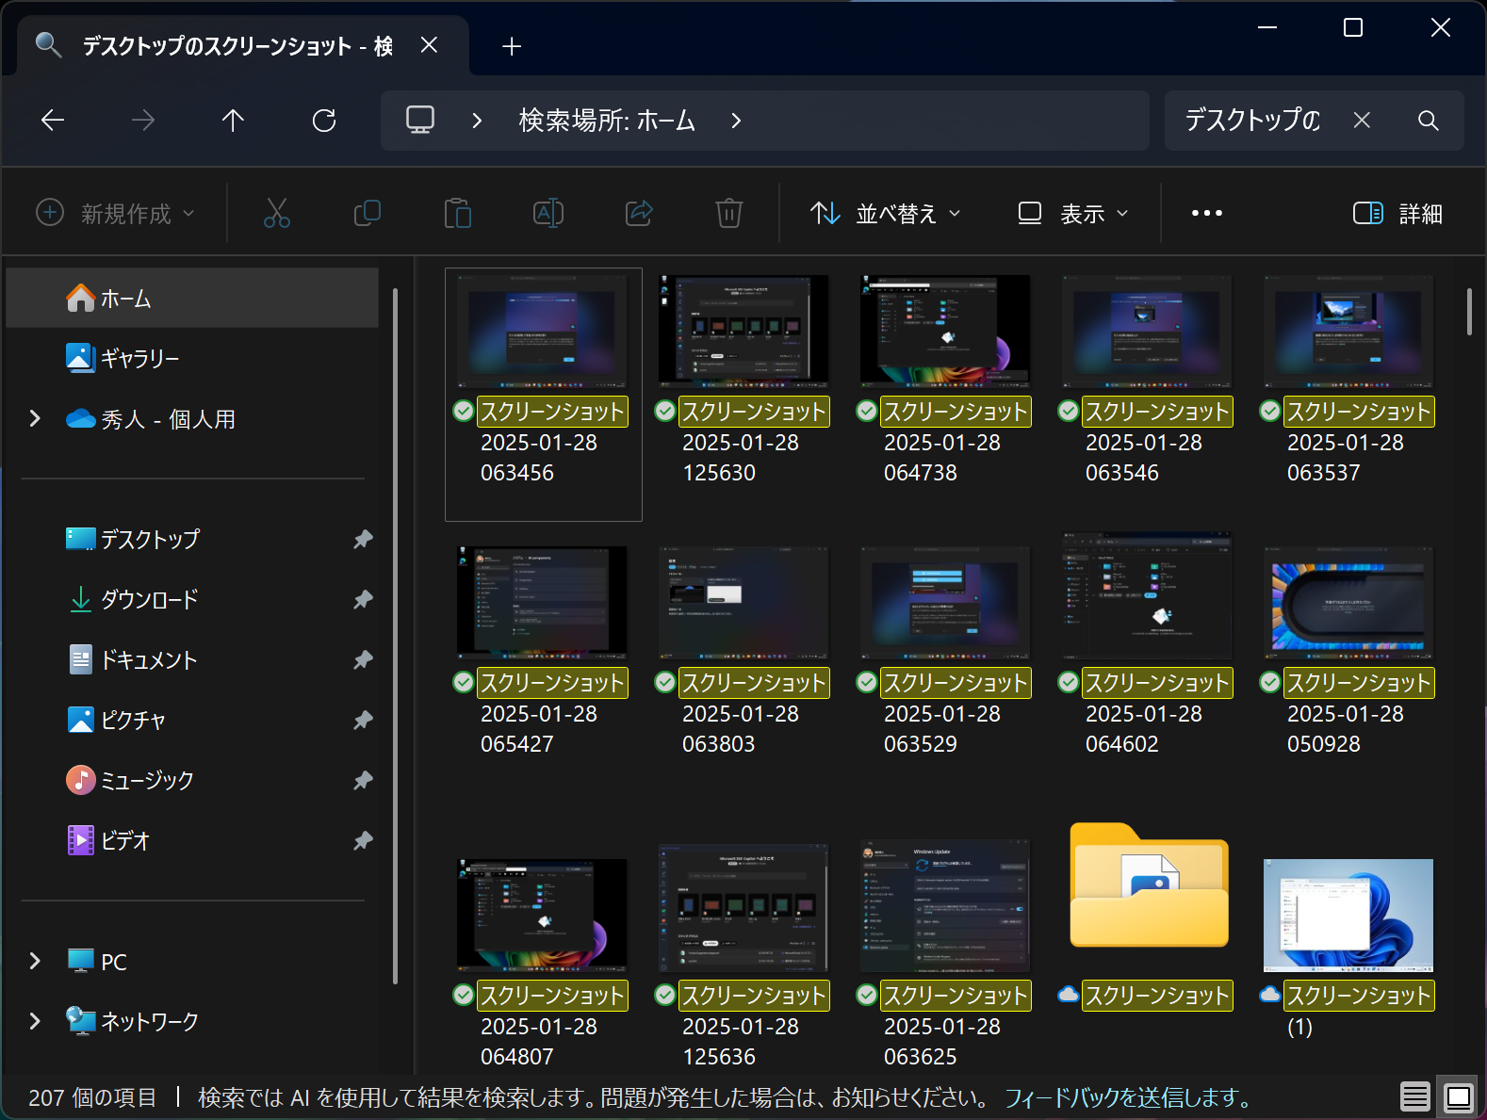The image size is (1487, 1120).
Task: Unpin Downloads from quick access
Action: point(363,599)
